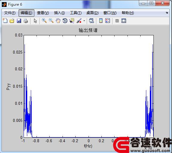Viewport: 172px width, 153px height.
Task: Click the Link Plot toolbar icon
Action: (x=91, y=21)
